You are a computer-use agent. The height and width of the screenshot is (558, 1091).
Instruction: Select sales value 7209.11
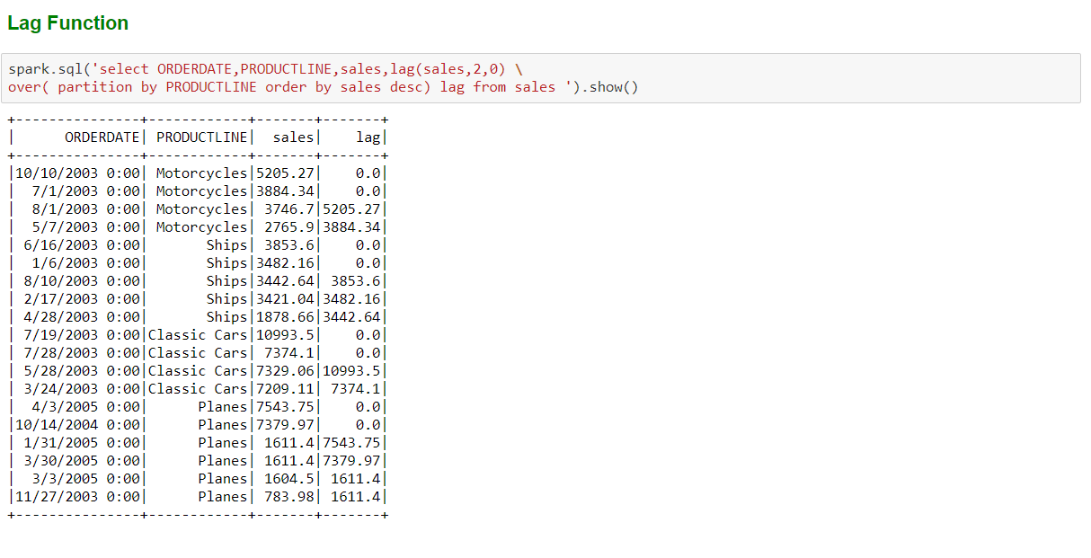pos(286,389)
